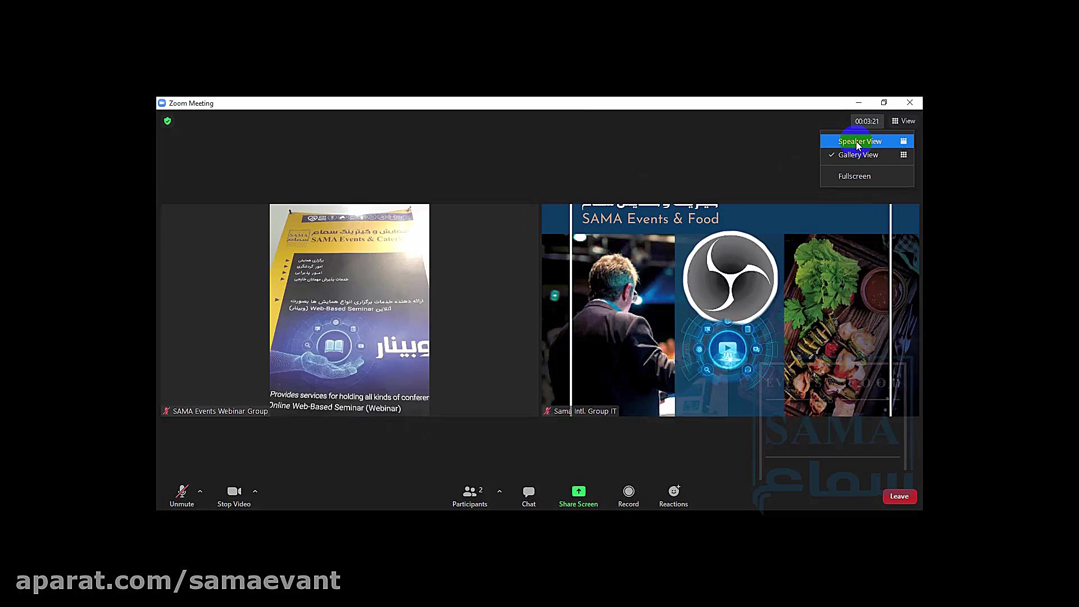
Task: Expand arrow next to Participants
Action: pyautogui.click(x=500, y=491)
